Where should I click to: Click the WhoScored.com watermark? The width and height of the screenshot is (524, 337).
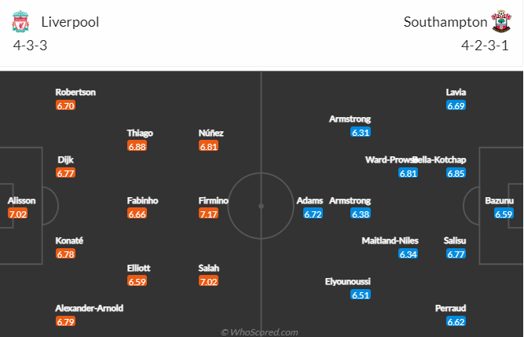point(259,332)
